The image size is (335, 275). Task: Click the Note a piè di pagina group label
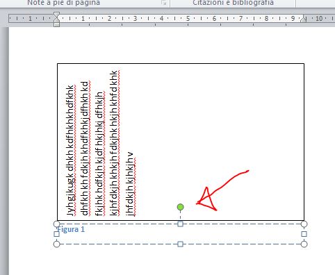(64, 3)
